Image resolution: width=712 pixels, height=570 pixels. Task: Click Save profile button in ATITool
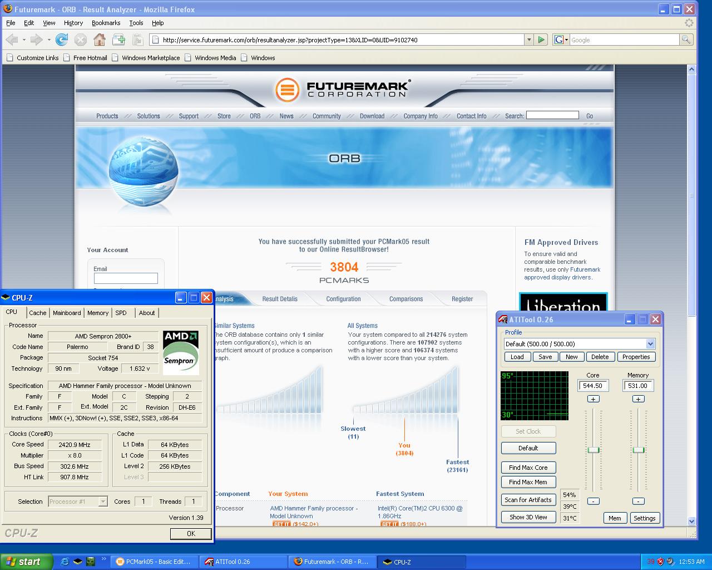click(545, 357)
